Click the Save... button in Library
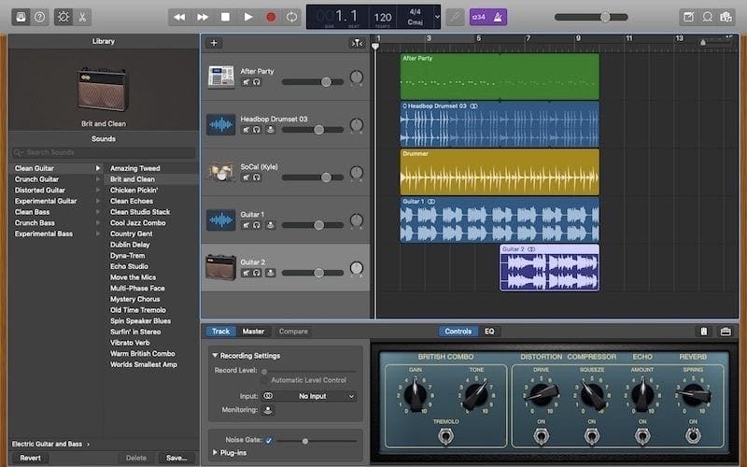This screenshot has height=467, width=747. pyautogui.click(x=176, y=458)
